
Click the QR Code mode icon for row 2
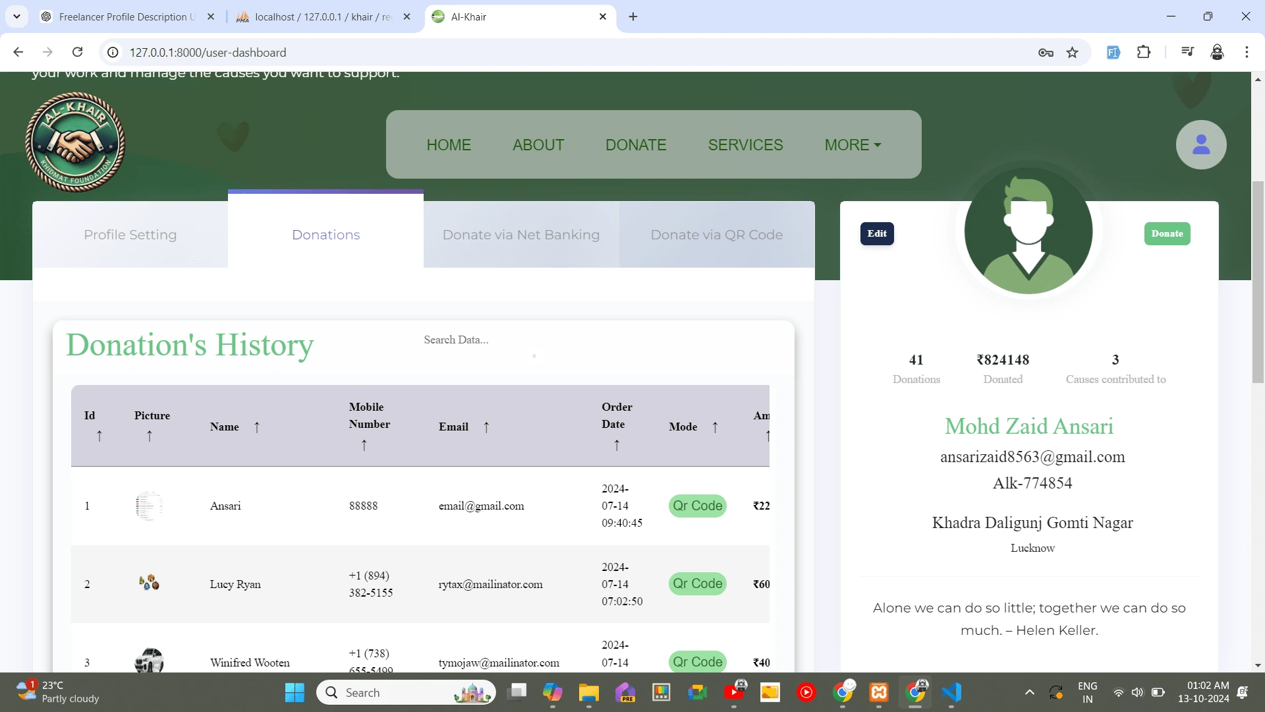[x=698, y=583]
